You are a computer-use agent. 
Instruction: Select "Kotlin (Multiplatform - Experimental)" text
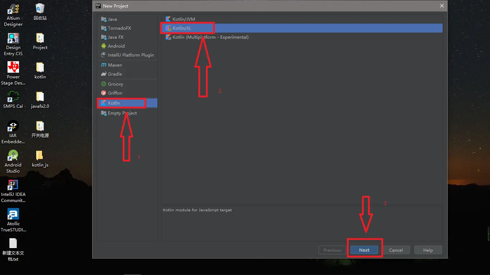211,37
